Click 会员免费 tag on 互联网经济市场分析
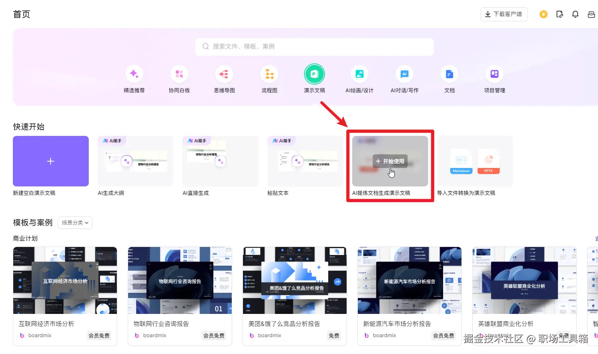598x354 pixels. pos(99,336)
